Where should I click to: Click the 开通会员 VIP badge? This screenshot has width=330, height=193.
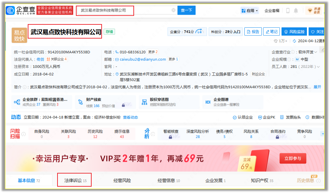click(x=314, y=10)
